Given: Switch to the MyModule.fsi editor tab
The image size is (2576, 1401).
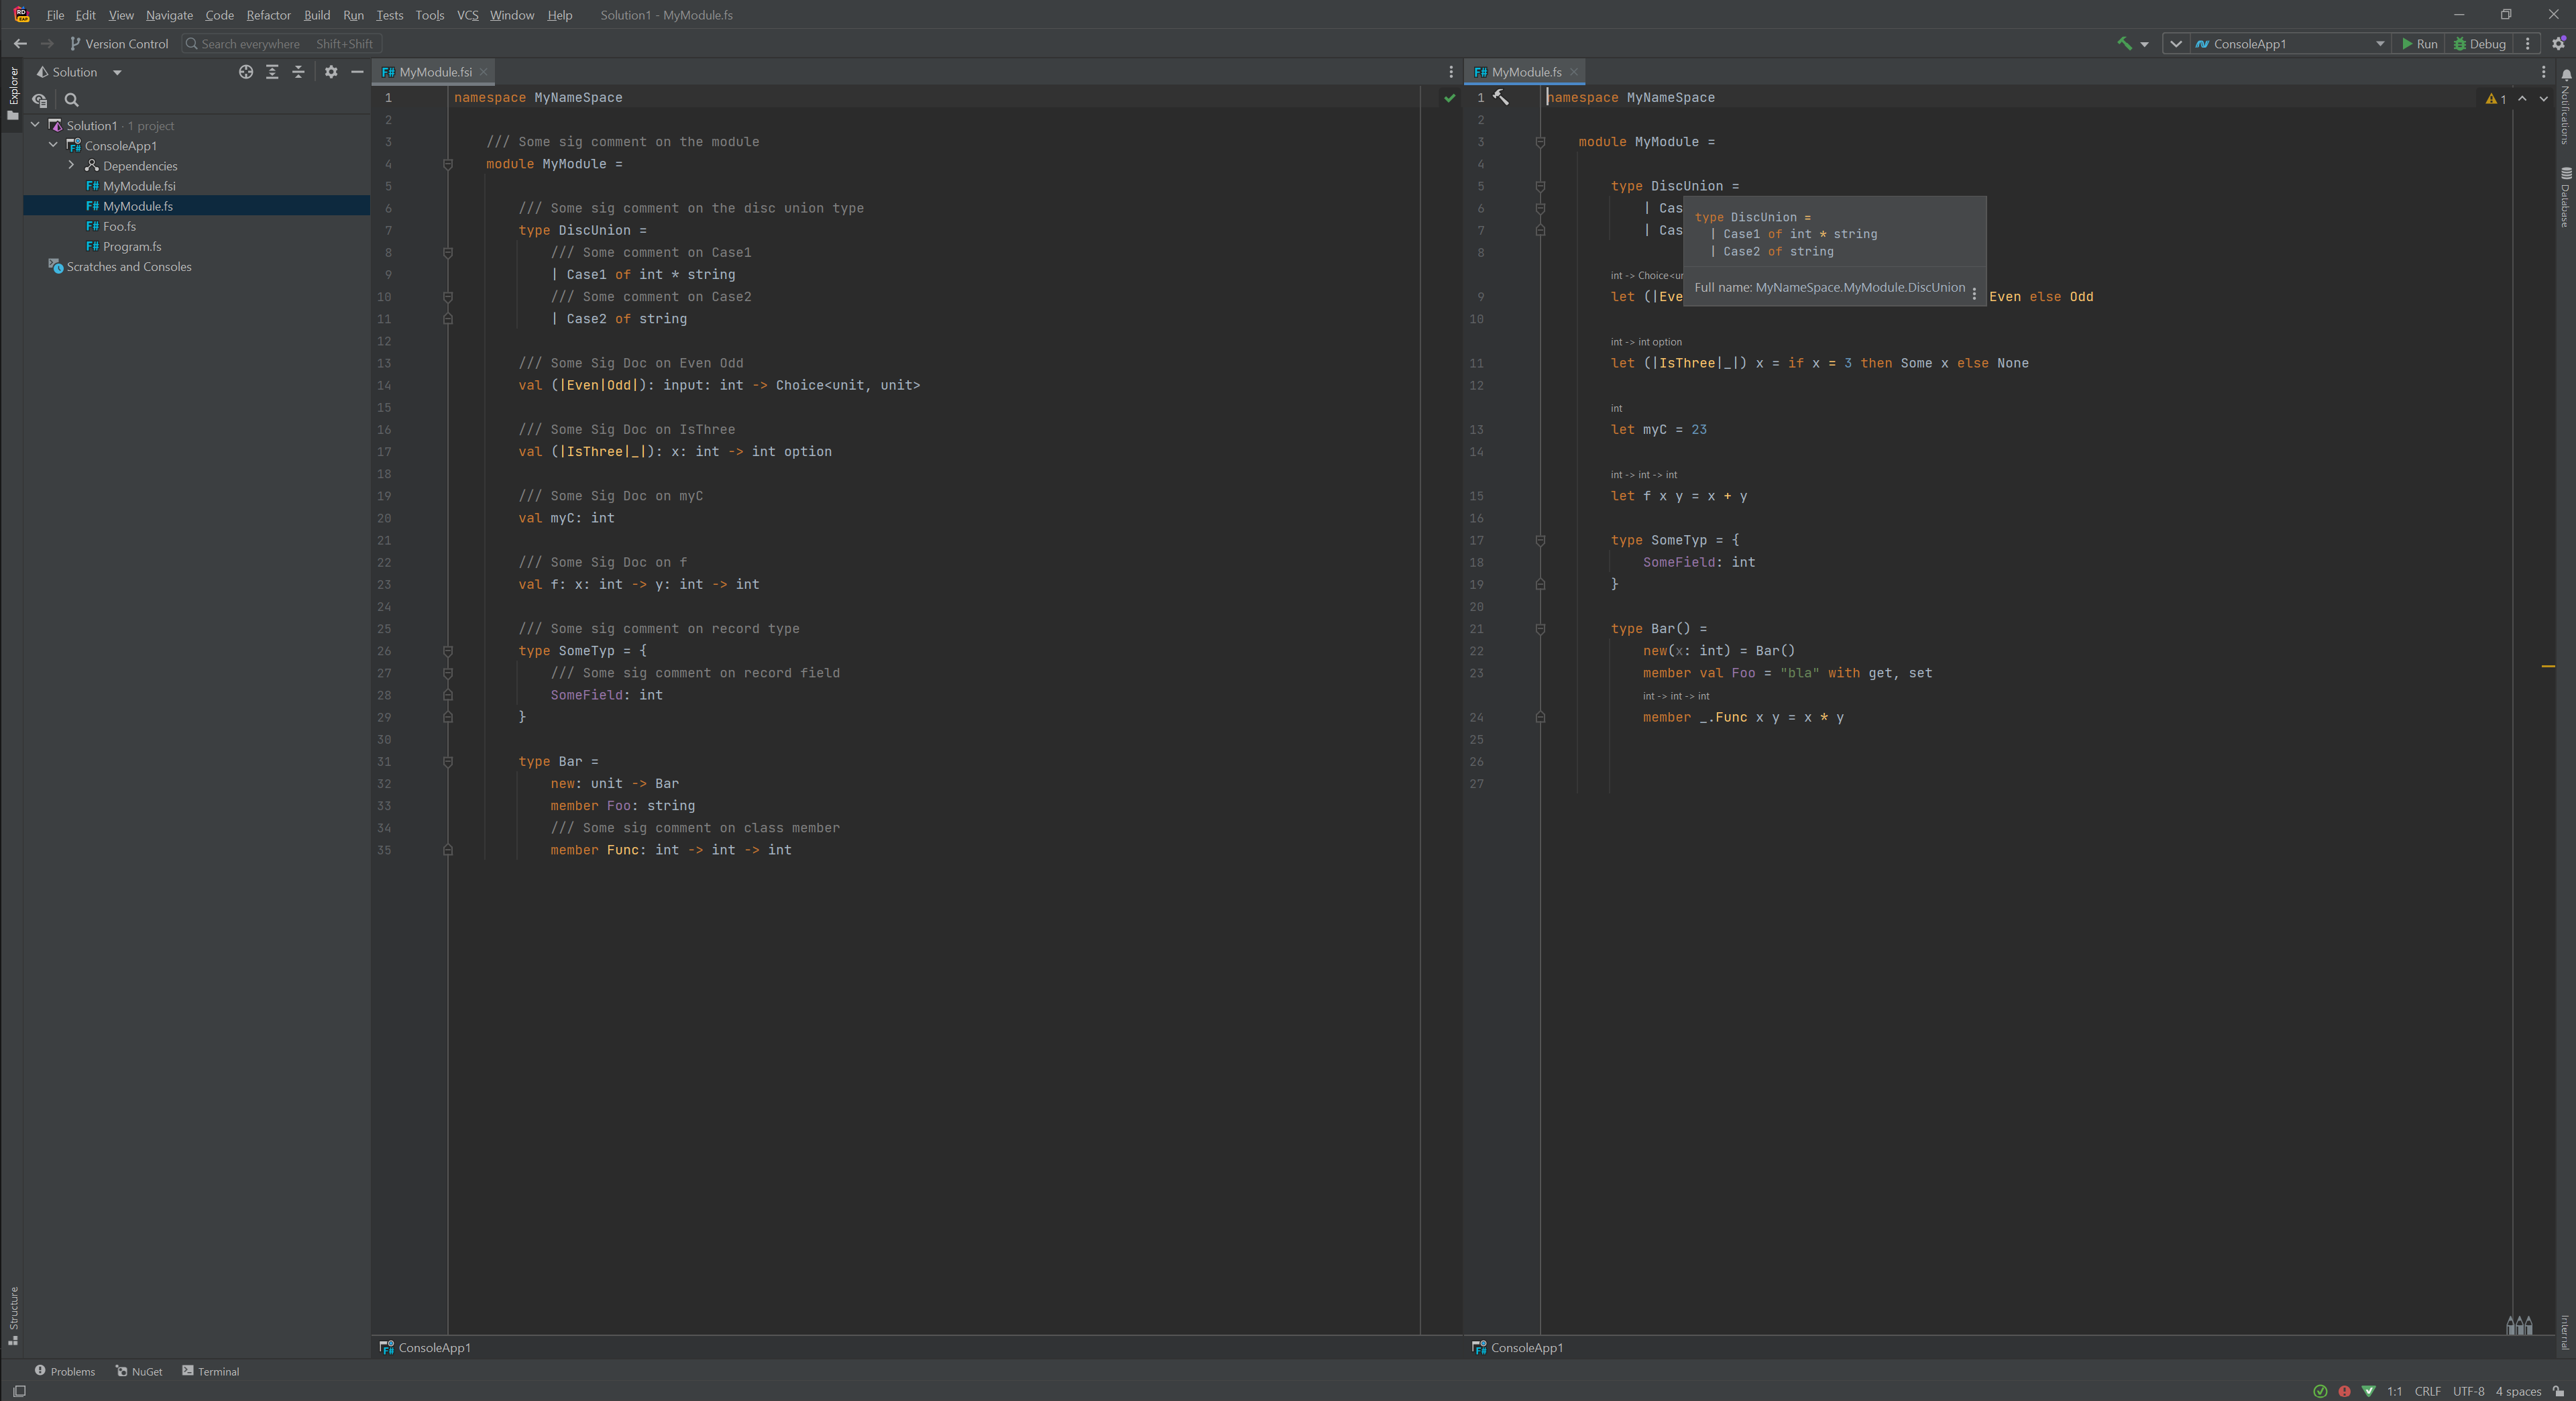Looking at the screenshot, I should 434,72.
